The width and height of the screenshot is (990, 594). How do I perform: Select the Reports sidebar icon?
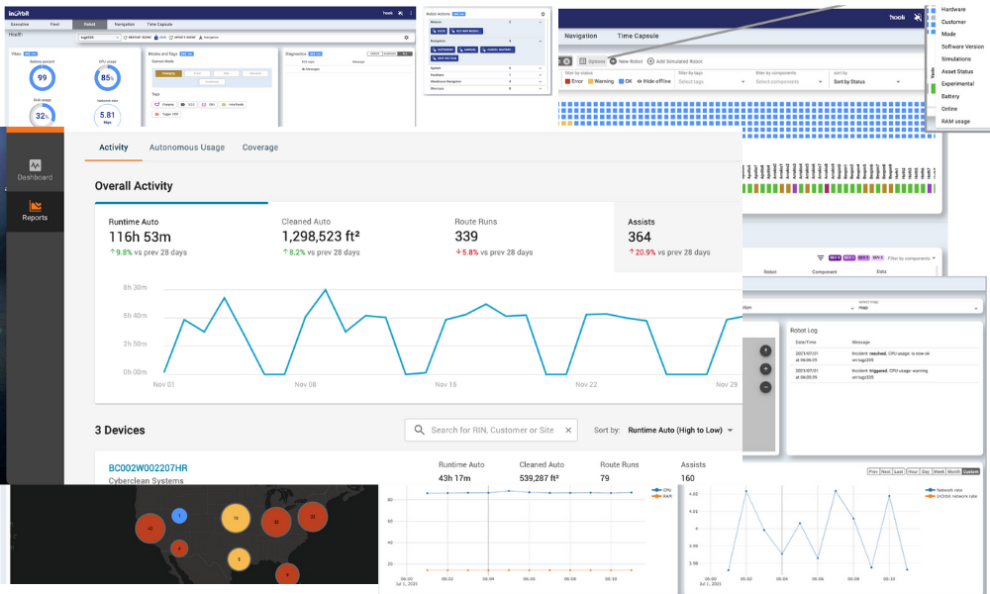(x=35, y=206)
